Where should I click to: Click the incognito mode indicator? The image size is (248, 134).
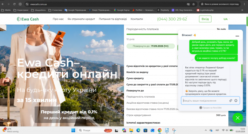pyautogui.click(x=220, y=4)
